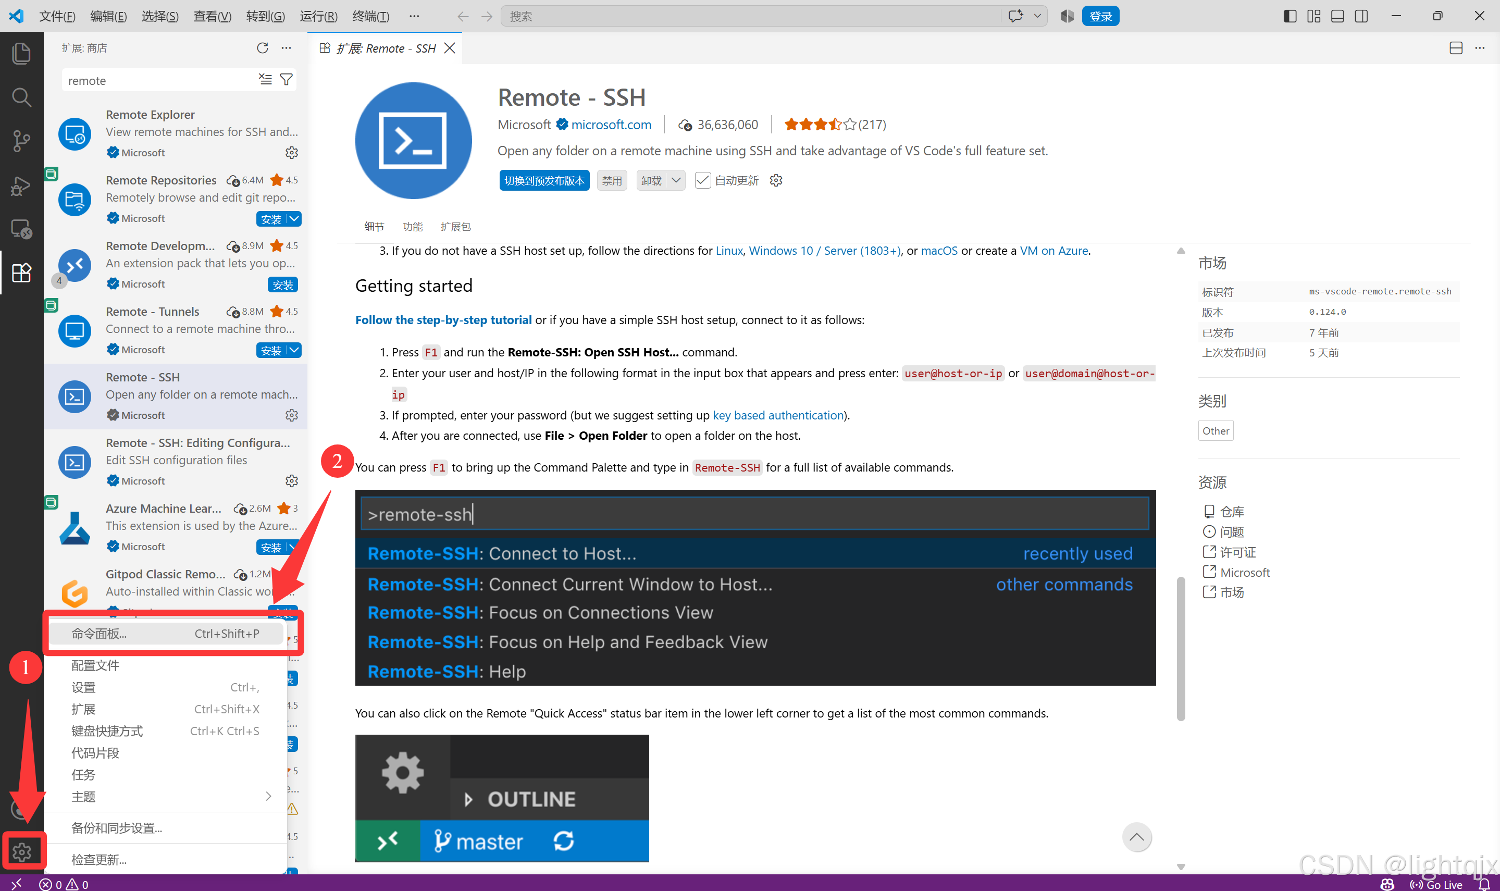This screenshot has width=1500, height=891.
Task: Toggle the secondary side bar layout icon
Action: [1361, 16]
